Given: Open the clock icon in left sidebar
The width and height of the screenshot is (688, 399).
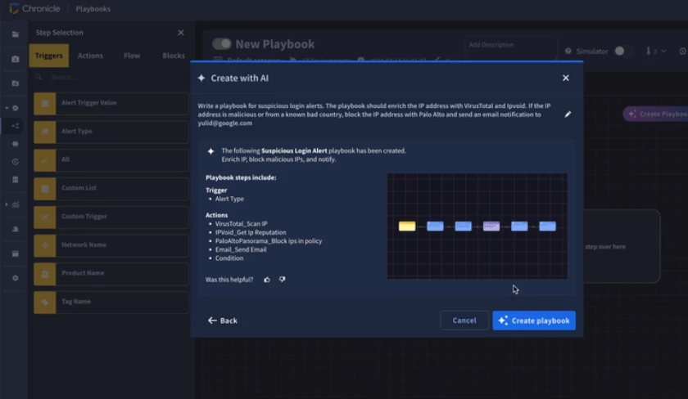Looking at the screenshot, I should coord(16,162).
